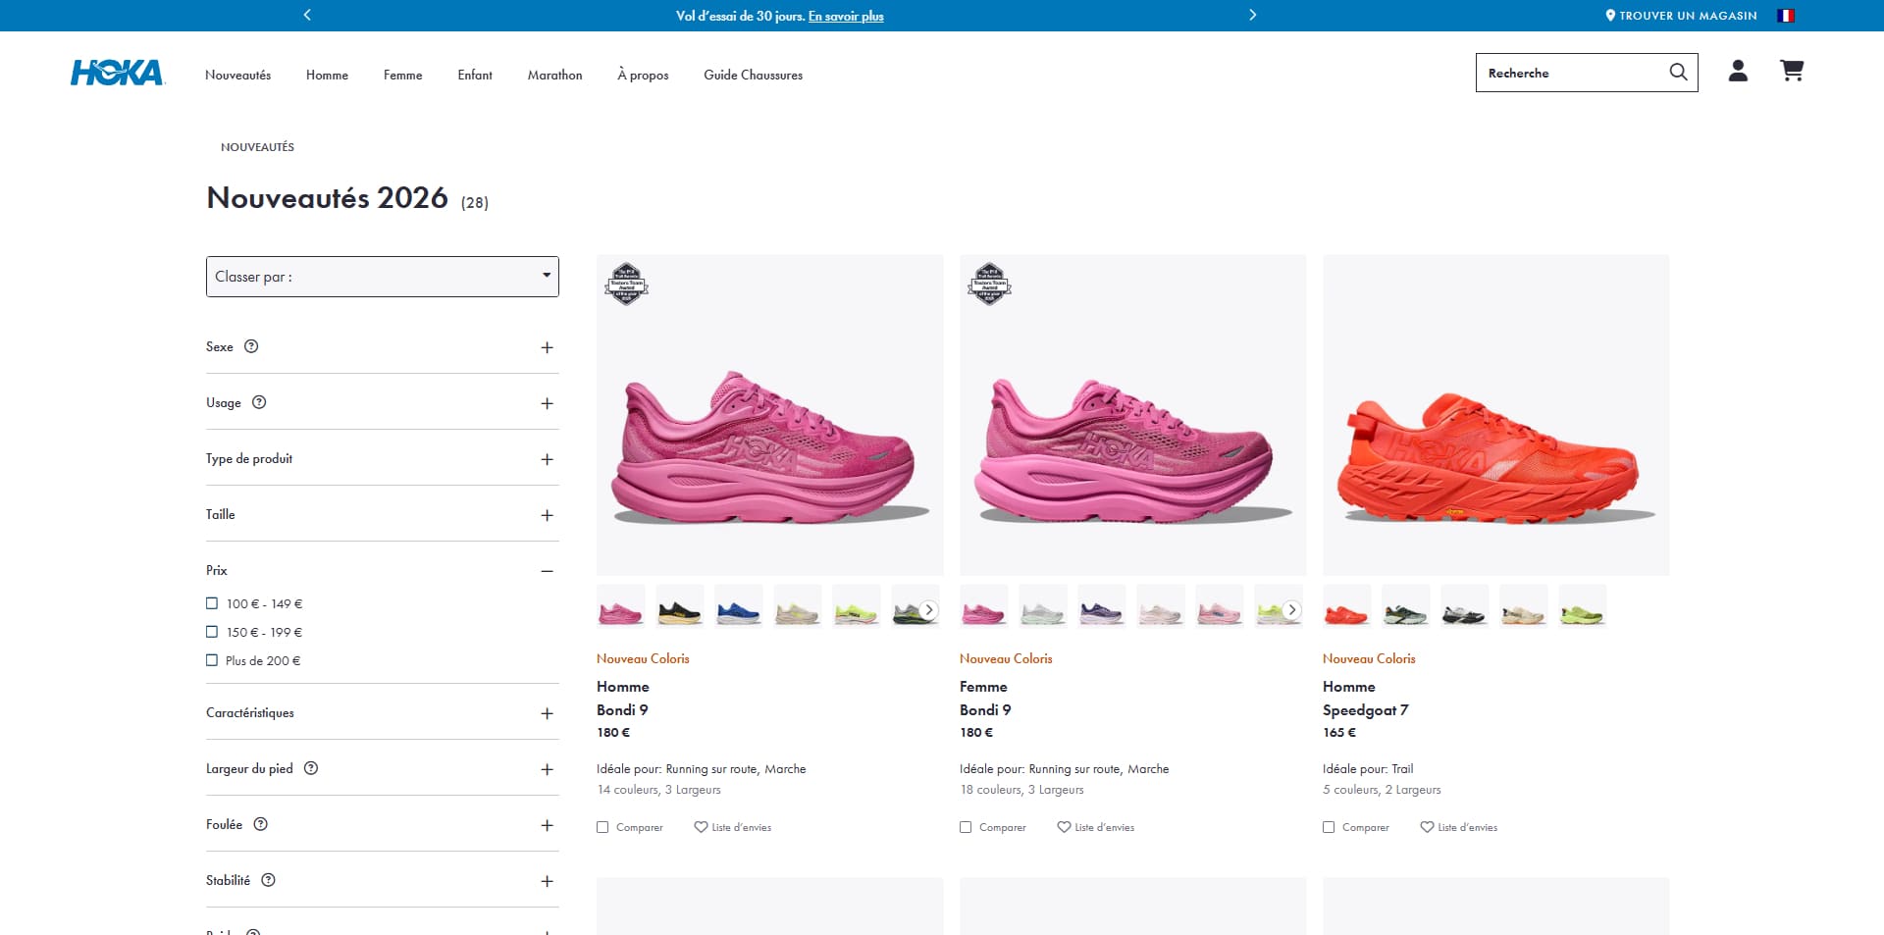Open the Largeur du pied help icon
Image resolution: width=1884 pixels, height=935 pixels.
(x=311, y=768)
